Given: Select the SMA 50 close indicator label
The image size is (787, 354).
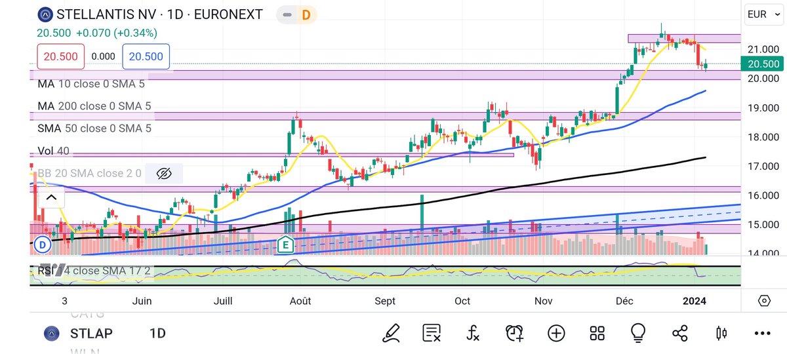Looking at the screenshot, I should click(x=94, y=128).
